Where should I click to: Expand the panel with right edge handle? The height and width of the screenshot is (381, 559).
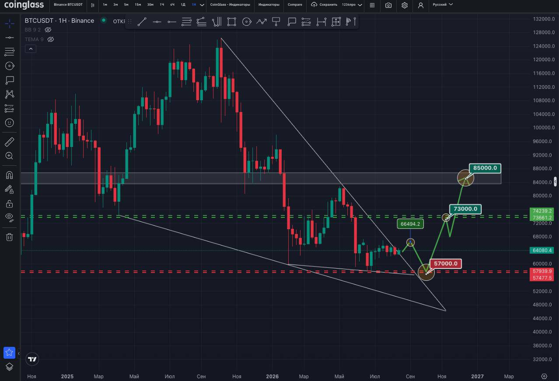(x=556, y=182)
